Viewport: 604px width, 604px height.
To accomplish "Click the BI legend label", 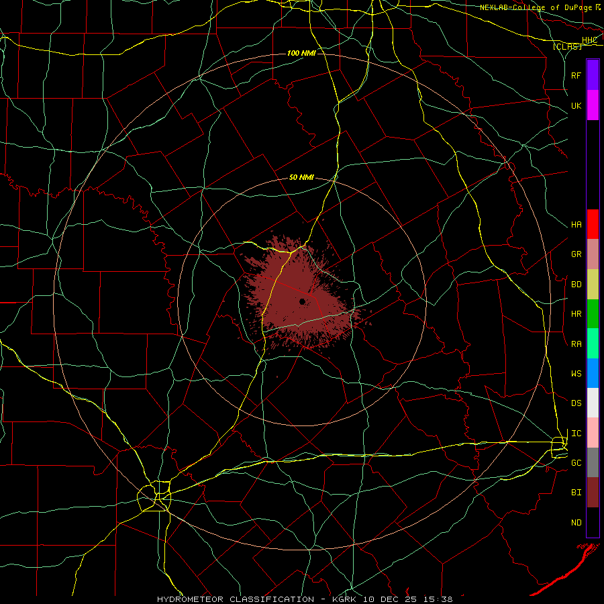I will 576,493.
